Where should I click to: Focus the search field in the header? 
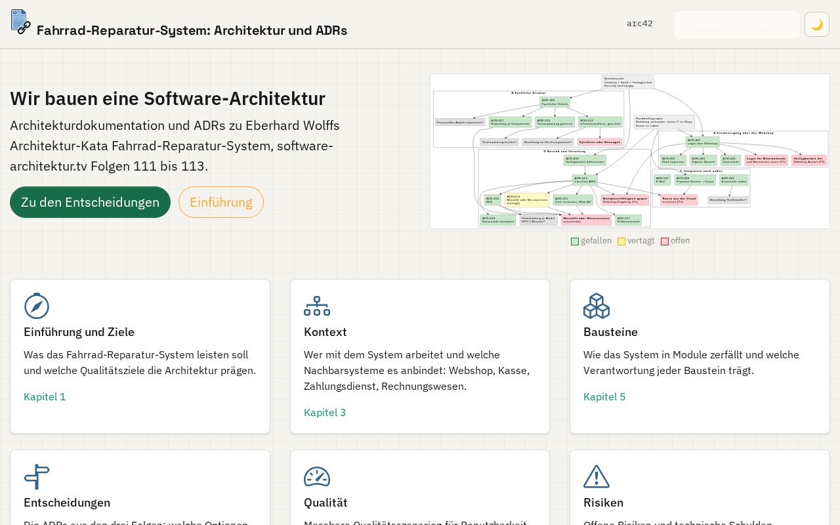737,24
